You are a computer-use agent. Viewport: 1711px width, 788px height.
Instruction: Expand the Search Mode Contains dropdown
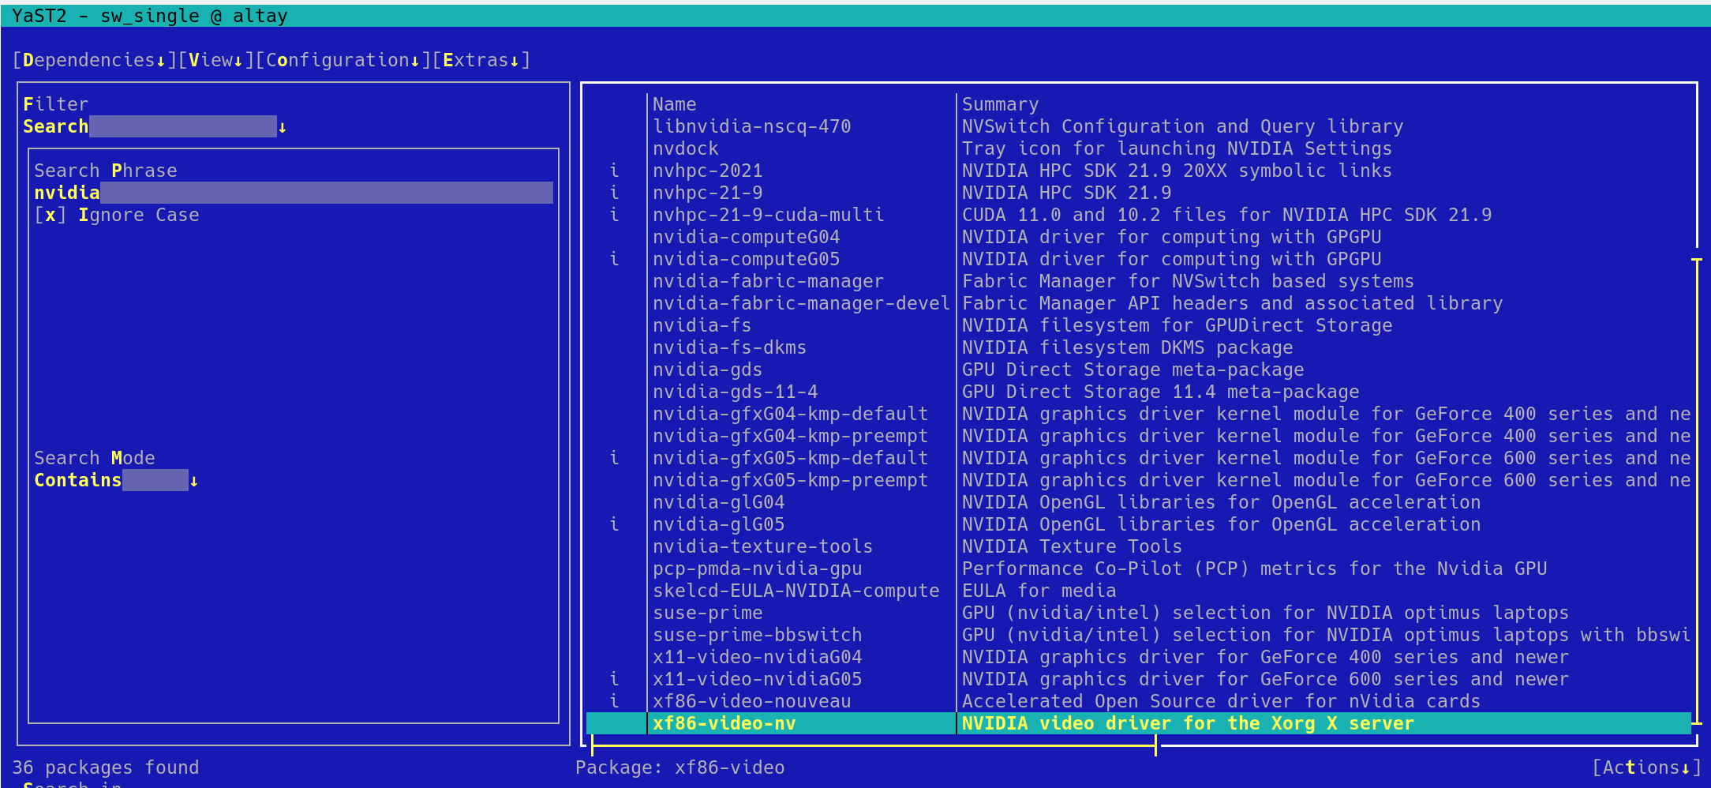(x=116, y=480)
